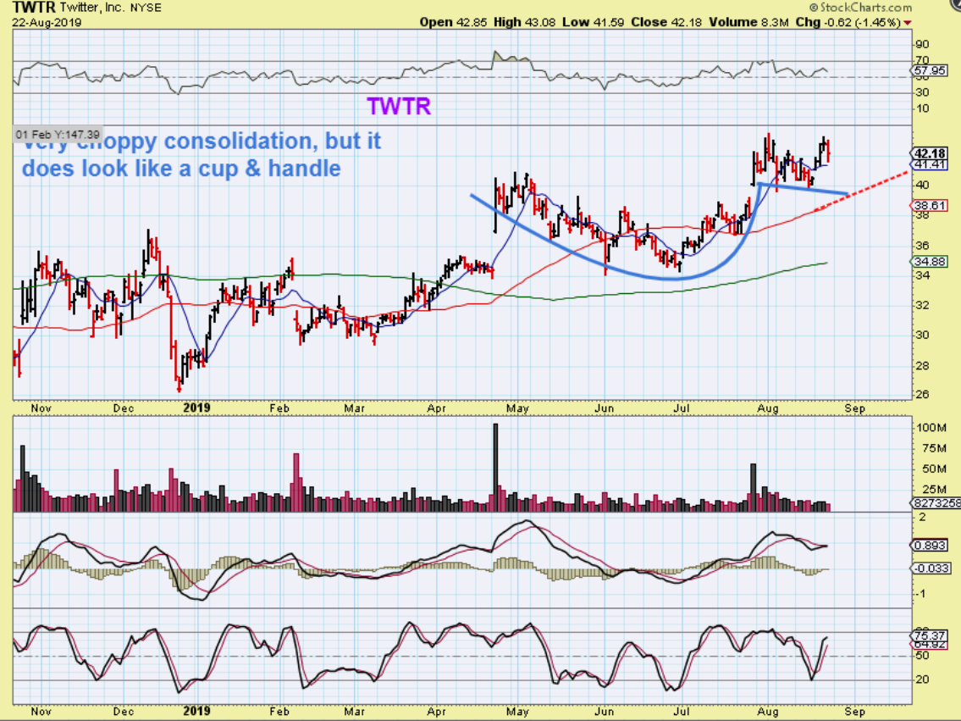
Task: Click the '32' price axis label
Action: click(x=922, y=305)
